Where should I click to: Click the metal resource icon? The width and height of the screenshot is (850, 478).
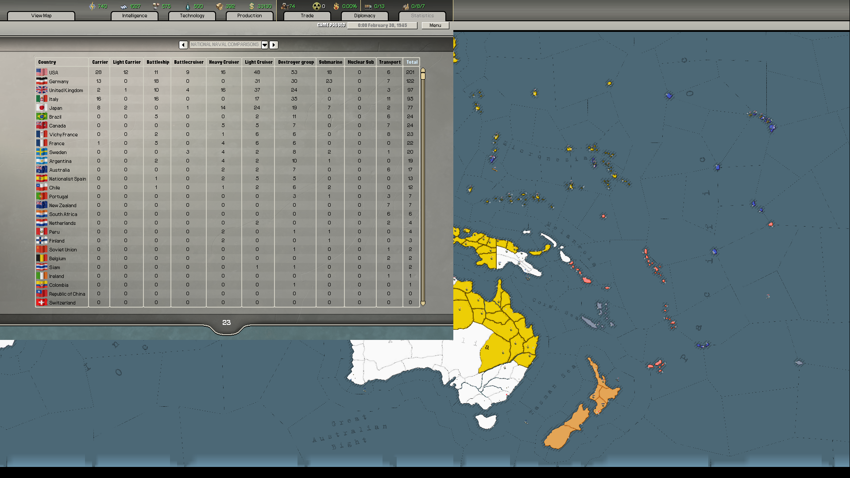point(124,6)
